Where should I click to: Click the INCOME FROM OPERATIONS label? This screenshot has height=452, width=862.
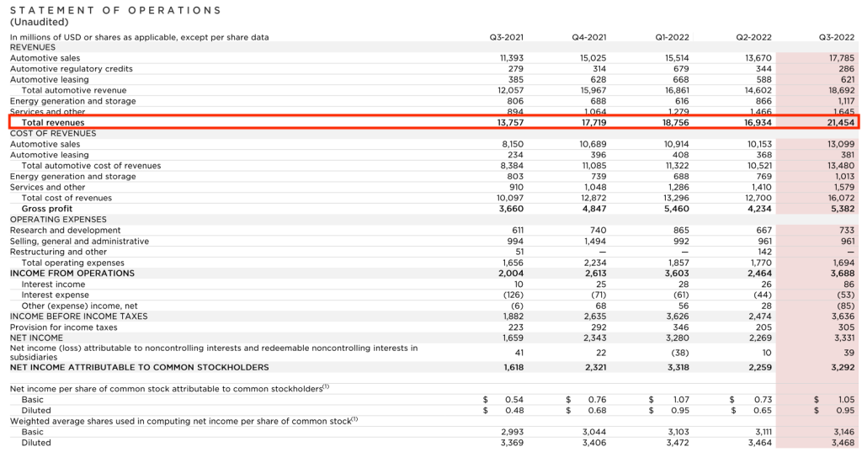72,274
